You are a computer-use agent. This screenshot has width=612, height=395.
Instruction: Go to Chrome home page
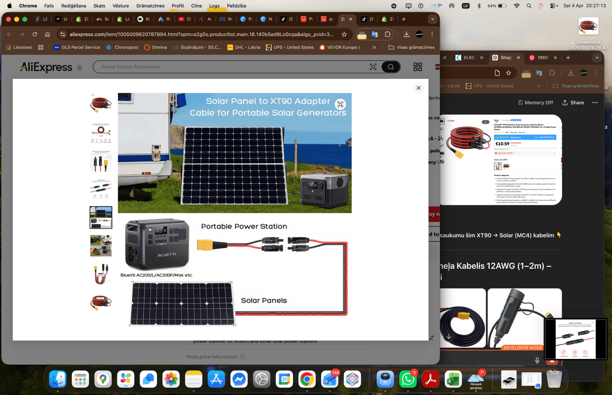pyautogui.click(x=47, y=34)
